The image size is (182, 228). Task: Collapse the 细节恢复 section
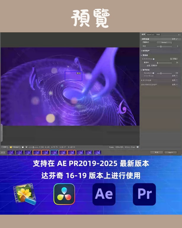(141, 70)
